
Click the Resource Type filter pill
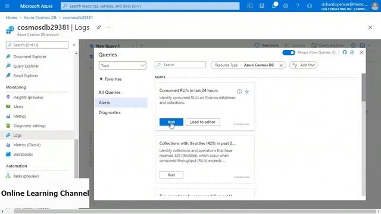click(x=248, y=65)
